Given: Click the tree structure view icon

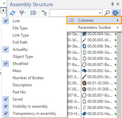Looking at the screenshot, I should pyautogui.click(x=44, y=13).
